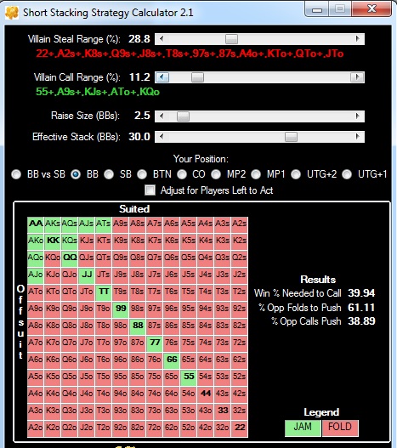Enable Adjust for Players Left to Act checkbox
Viewport: 397px width, 448px height.
point(150,190)
